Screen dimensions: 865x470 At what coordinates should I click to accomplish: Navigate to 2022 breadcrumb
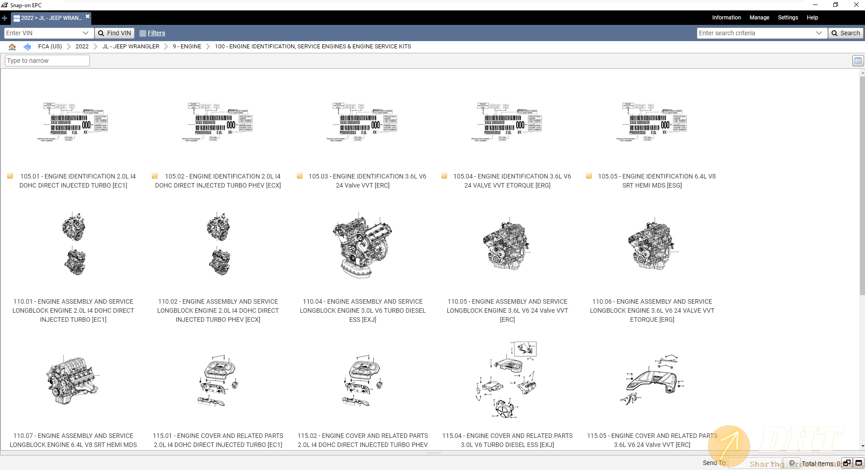click(82, 47)
